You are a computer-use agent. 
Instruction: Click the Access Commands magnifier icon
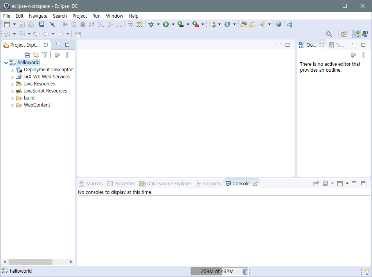click(329, 34)
